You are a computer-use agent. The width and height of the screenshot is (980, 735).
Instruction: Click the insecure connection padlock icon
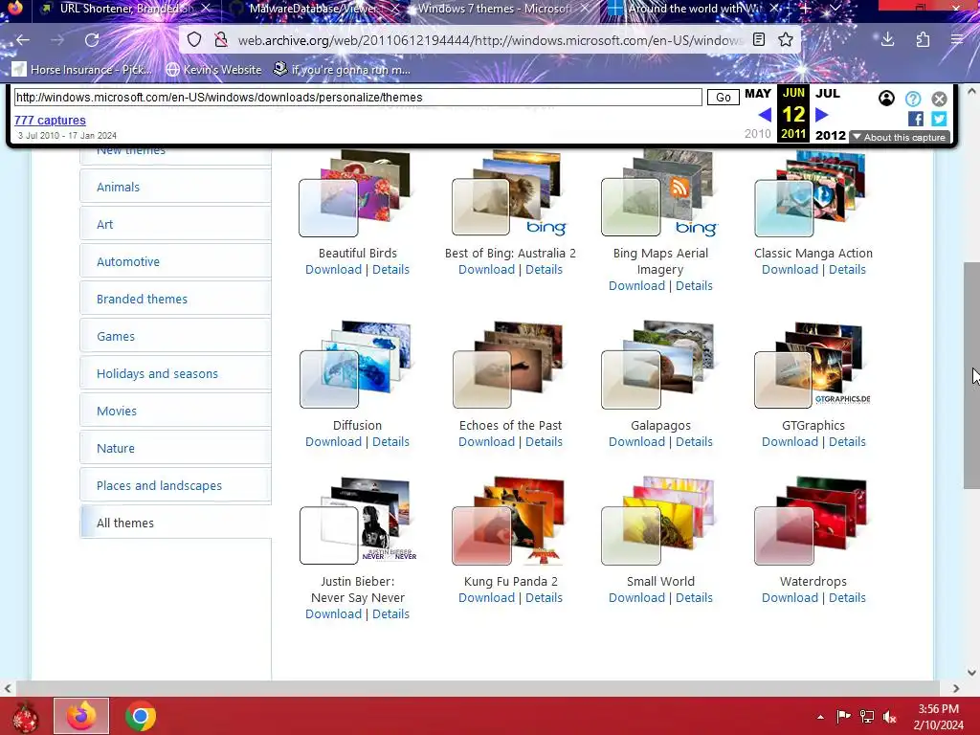[221, 40]
